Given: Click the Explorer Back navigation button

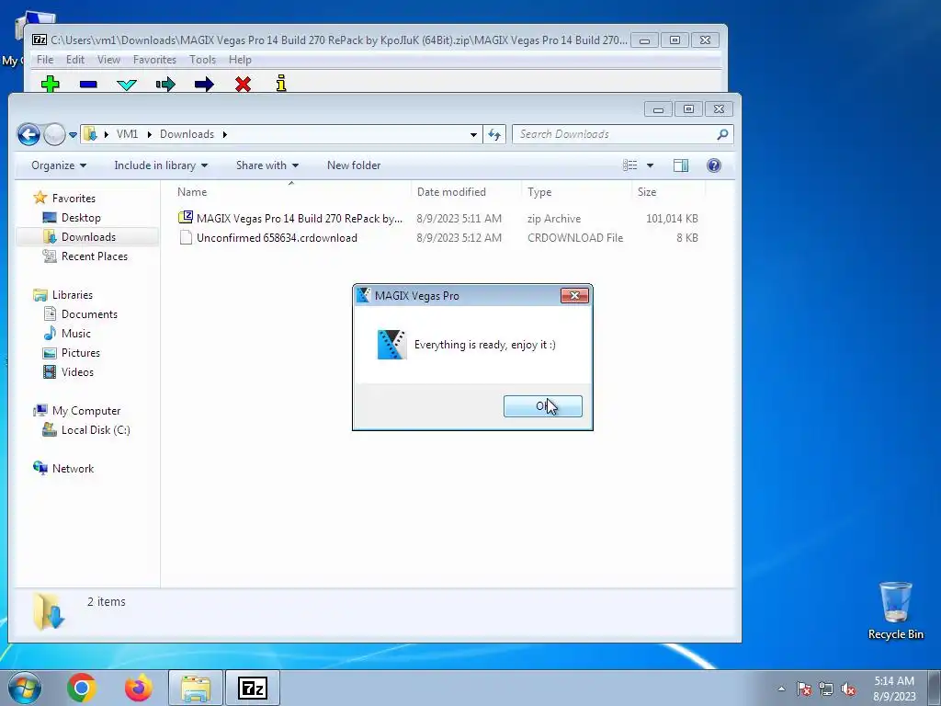Looking at the screenshot, I should coord(28,134).
